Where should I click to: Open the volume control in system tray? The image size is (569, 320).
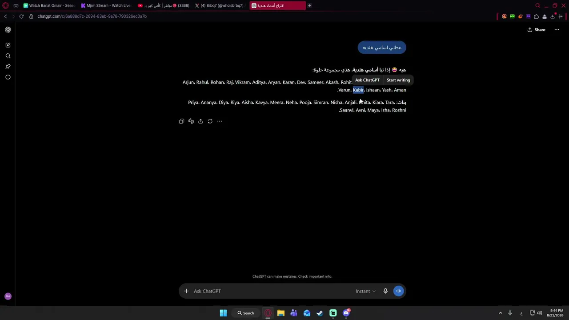click(539, 313)
